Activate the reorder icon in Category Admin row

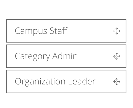117,56
